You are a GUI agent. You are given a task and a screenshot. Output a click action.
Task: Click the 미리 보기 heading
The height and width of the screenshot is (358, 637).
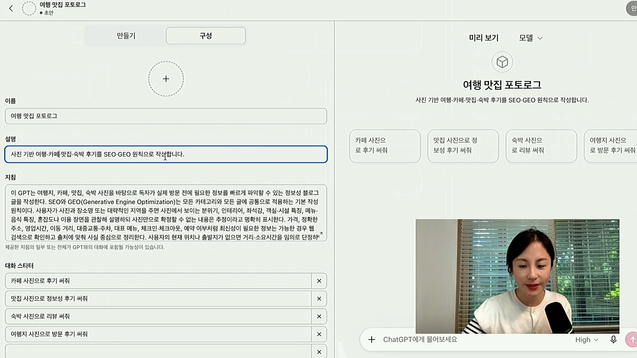[x=484, y=38]
